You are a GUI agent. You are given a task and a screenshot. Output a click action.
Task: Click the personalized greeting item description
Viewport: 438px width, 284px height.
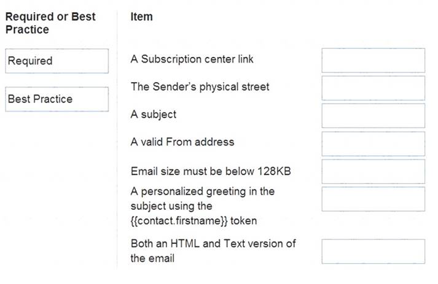pos(203,206)
